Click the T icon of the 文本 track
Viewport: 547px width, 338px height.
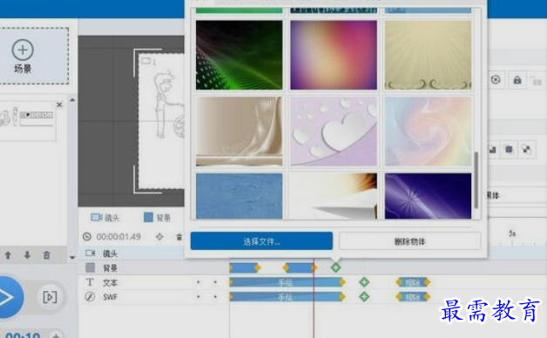click(90, 282)
